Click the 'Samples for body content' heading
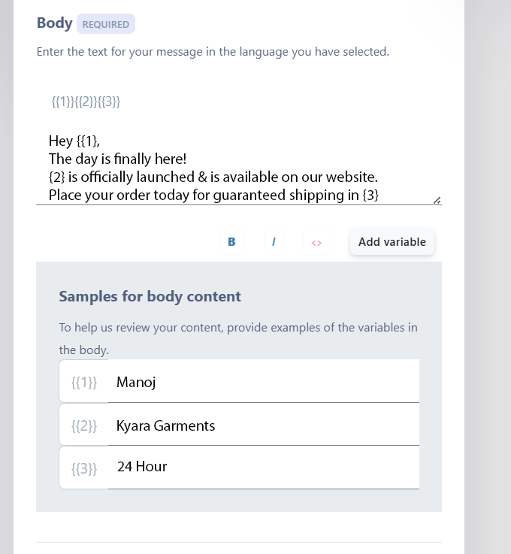 (150, 296)
